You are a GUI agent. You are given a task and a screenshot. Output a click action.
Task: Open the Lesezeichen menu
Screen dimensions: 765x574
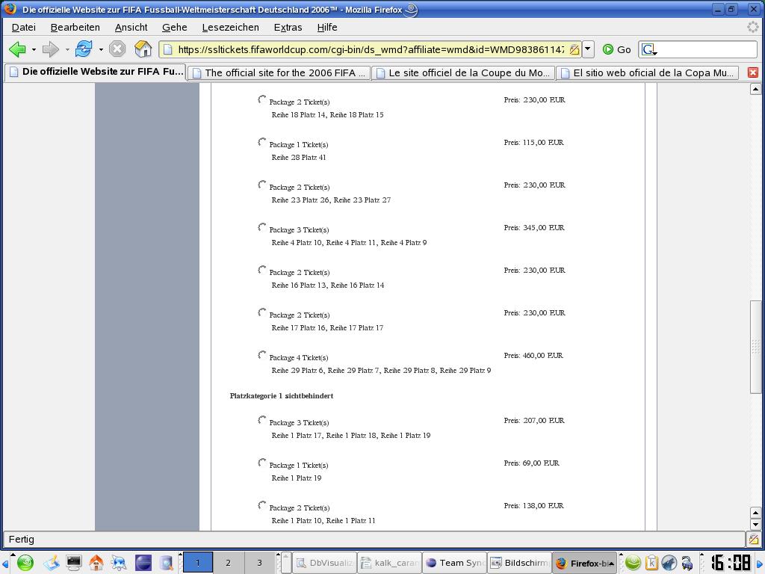[x=230, y=27]
